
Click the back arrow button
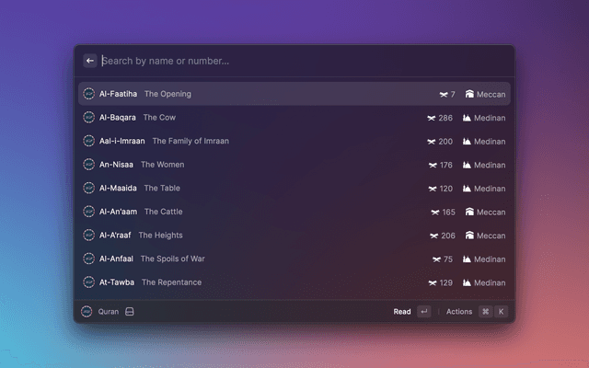(x=90, y=61)
